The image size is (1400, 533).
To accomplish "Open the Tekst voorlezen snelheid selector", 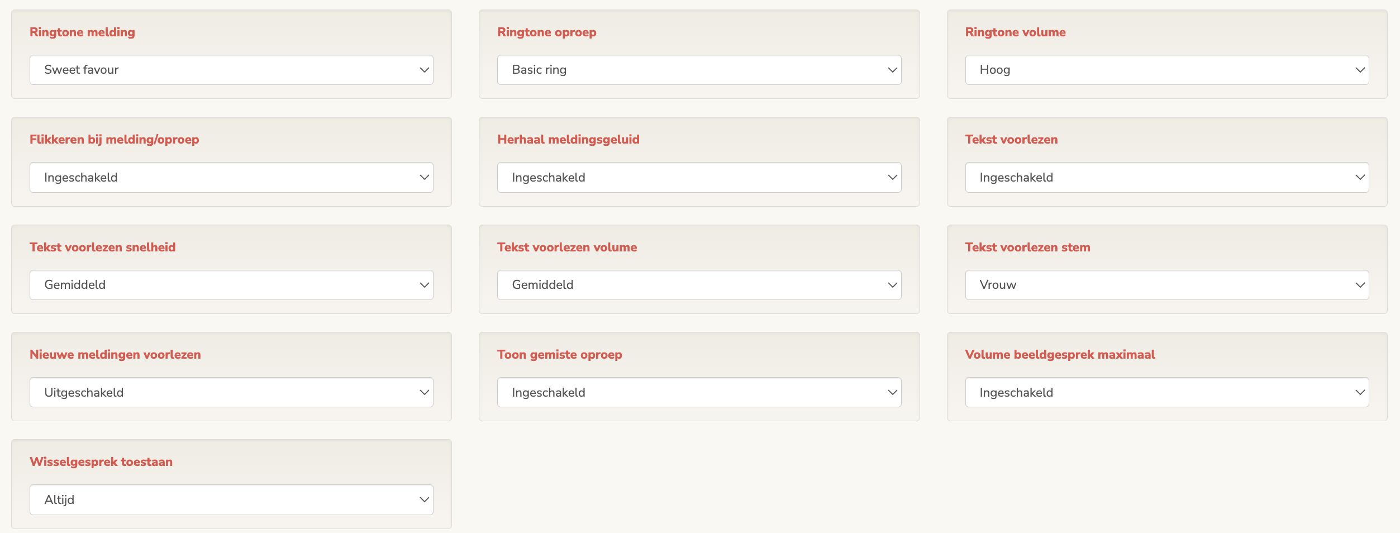I will (x=231, y=284).
